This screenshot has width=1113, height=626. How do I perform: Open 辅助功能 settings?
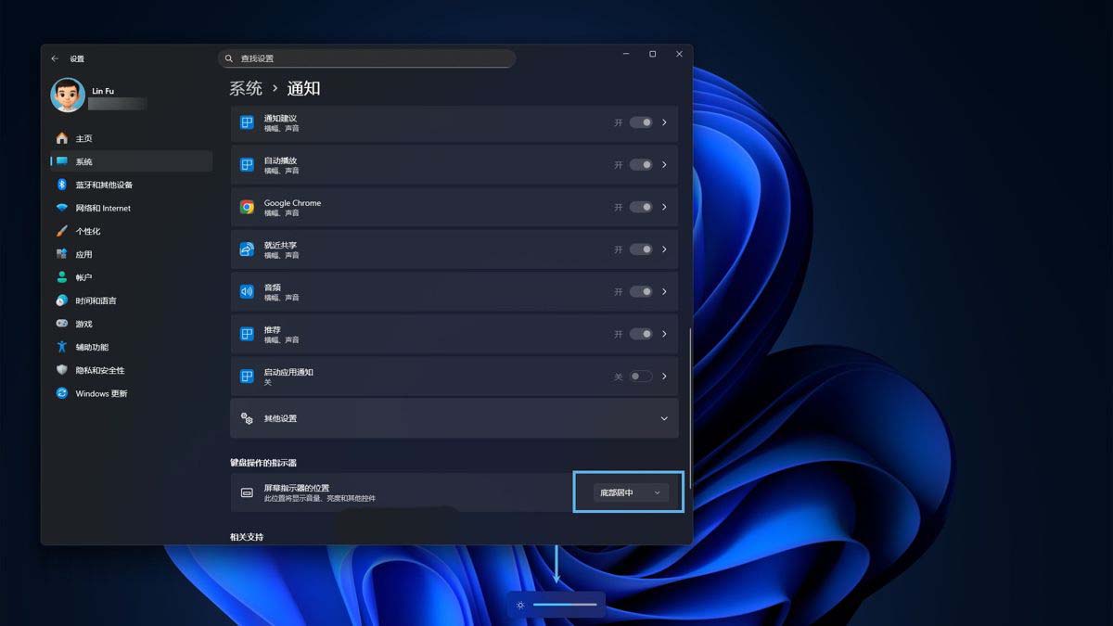(131, 347)
